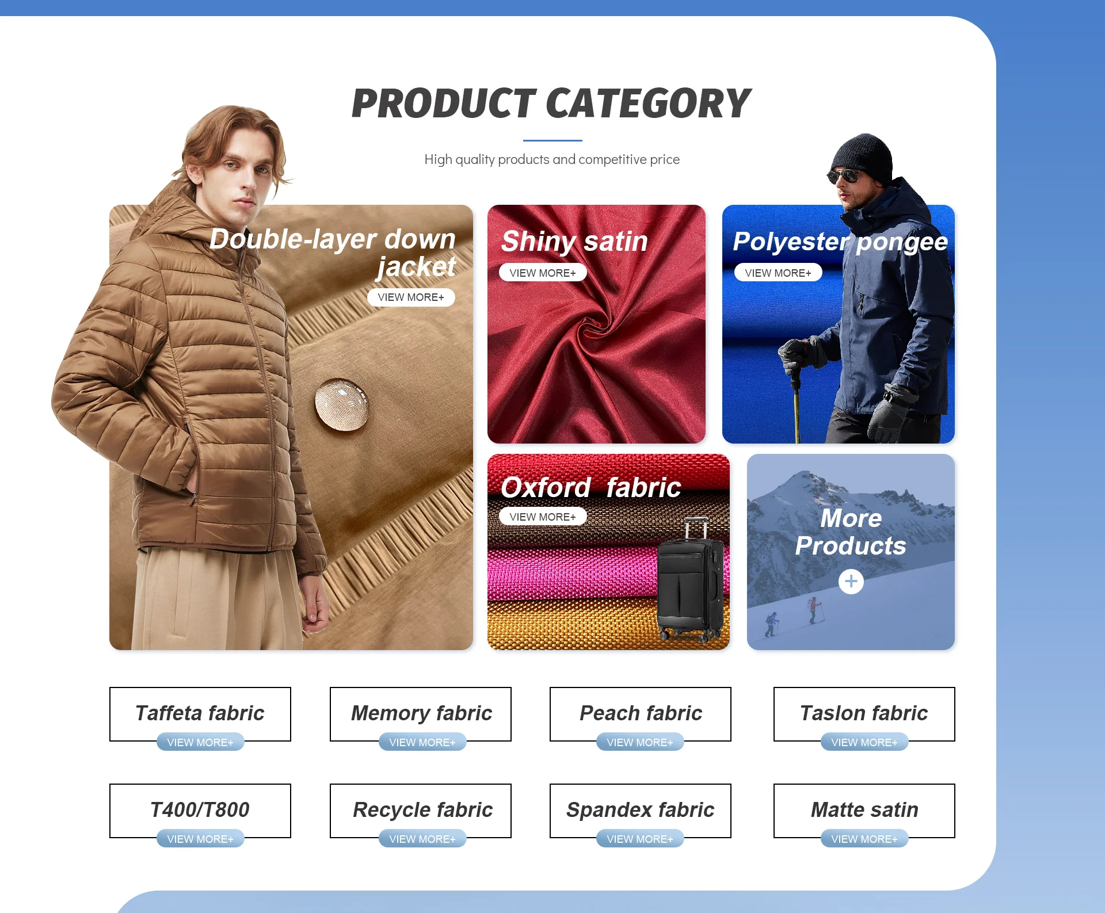Select the Oxford fabric image card

608,552
